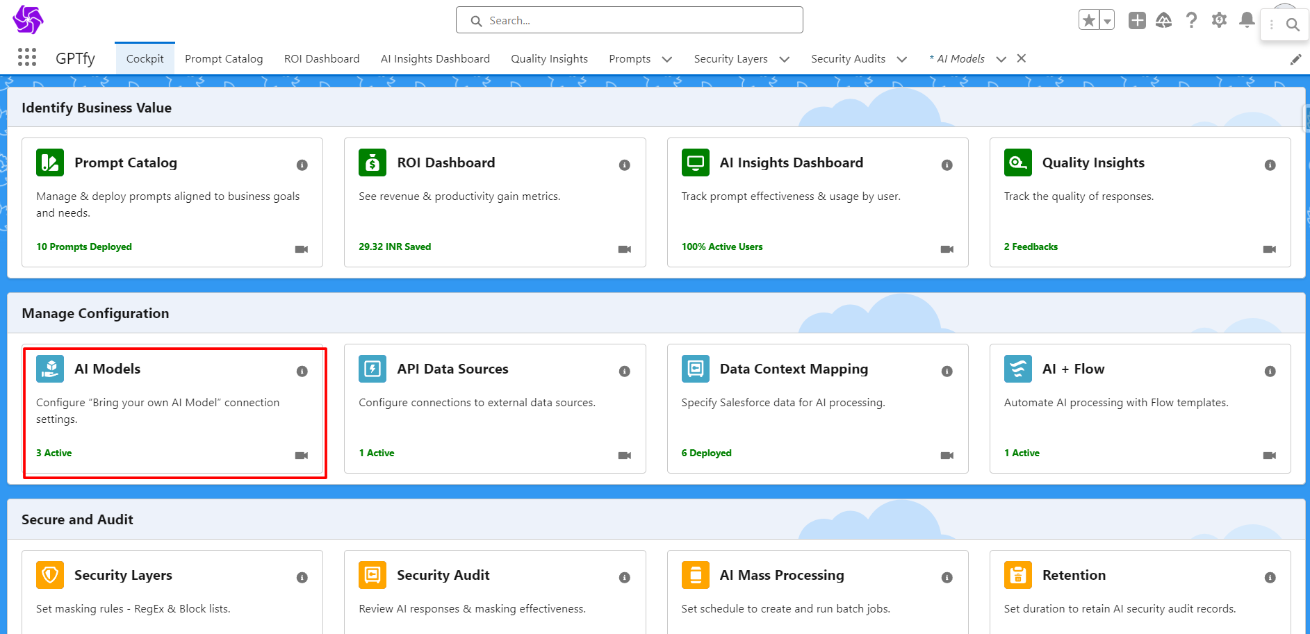Click the Retention card icon
This screenshot has width=1310, height=634.
(x=1017, y=575)
